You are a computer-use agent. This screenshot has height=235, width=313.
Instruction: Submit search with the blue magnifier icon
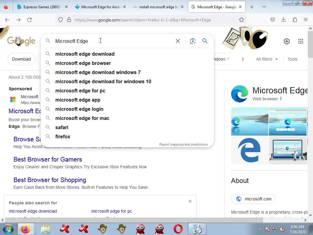(x=205, y=41)
